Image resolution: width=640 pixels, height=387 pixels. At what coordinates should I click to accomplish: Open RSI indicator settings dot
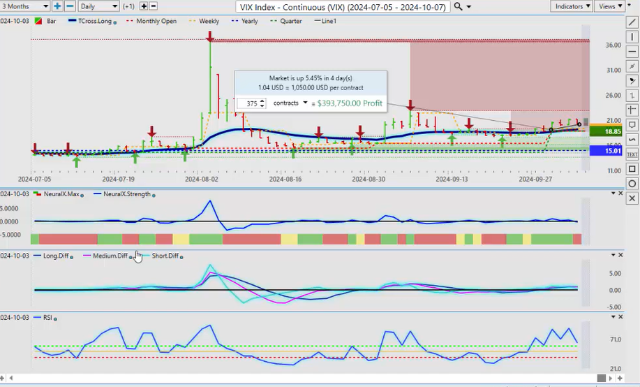tap(55, 319)
